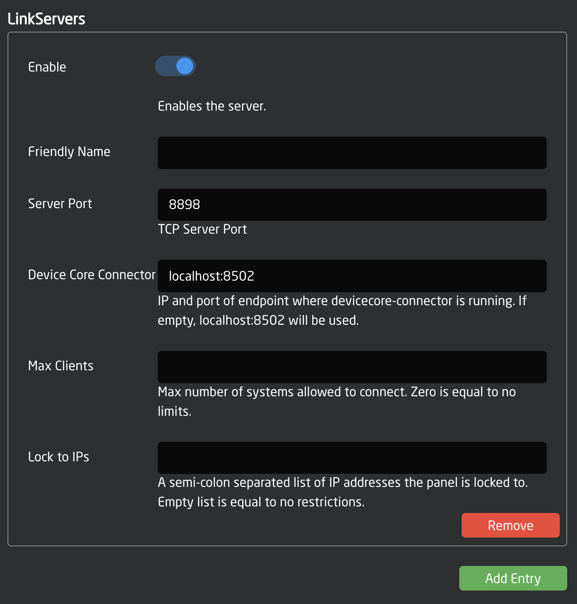Click the Lock to IPs label
The height and width of the screenshot is (604, 577).
tap(59, 457)
